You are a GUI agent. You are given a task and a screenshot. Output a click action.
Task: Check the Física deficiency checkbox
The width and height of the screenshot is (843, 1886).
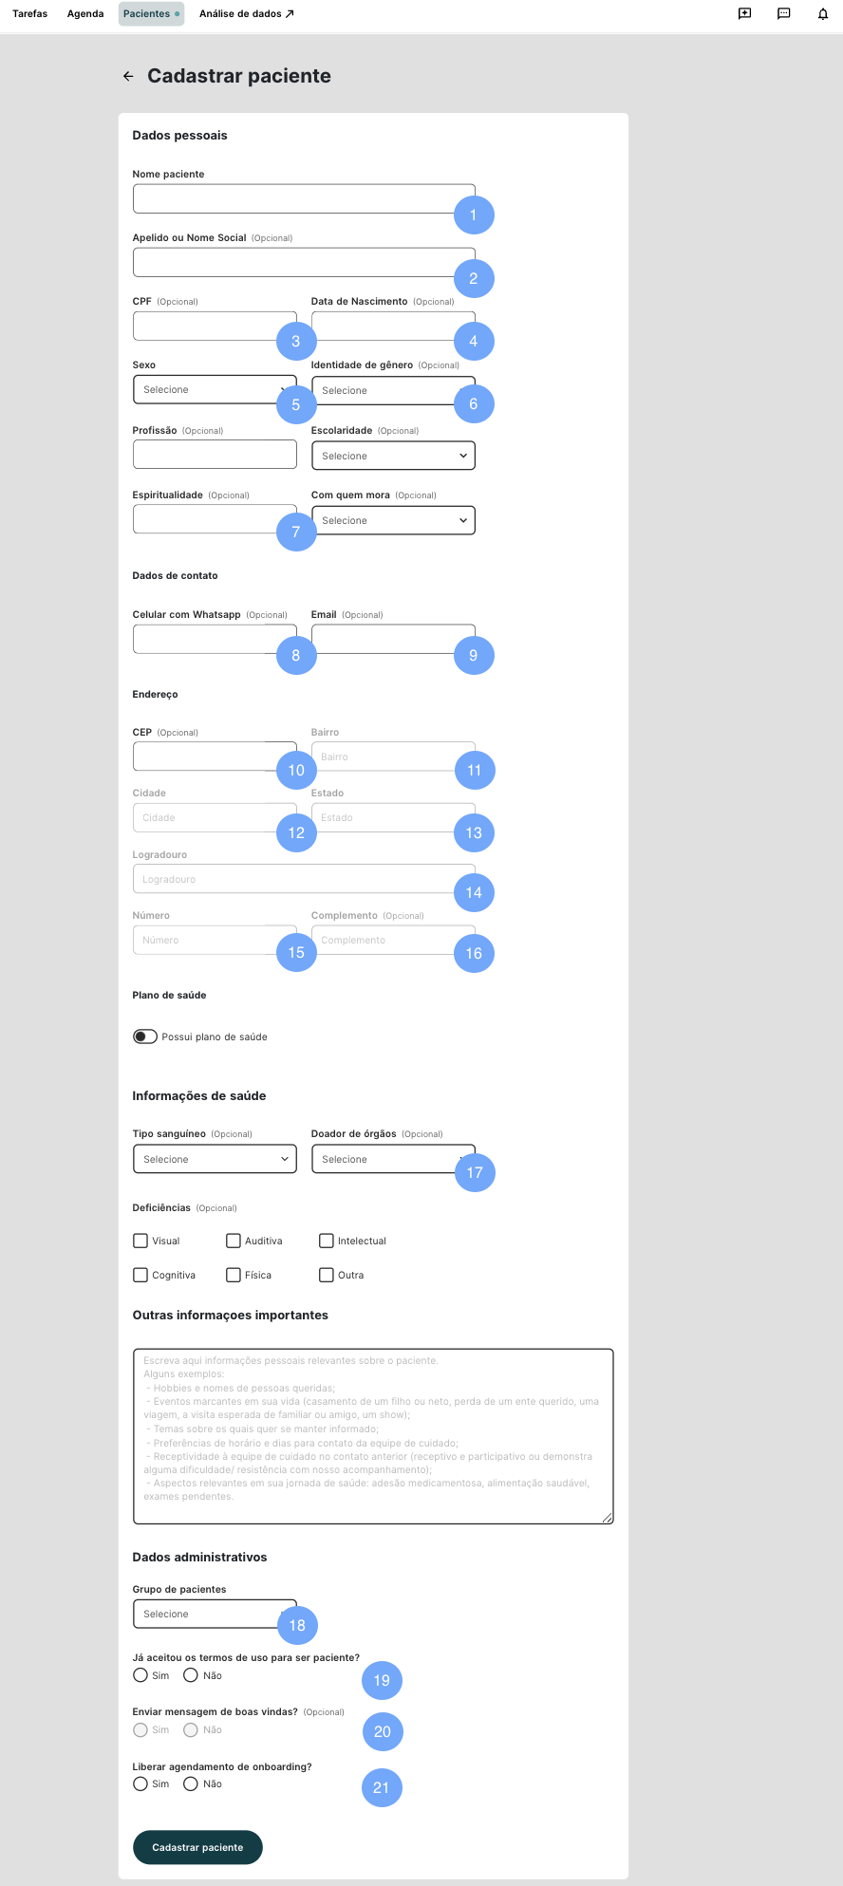tap(234, 1275)
